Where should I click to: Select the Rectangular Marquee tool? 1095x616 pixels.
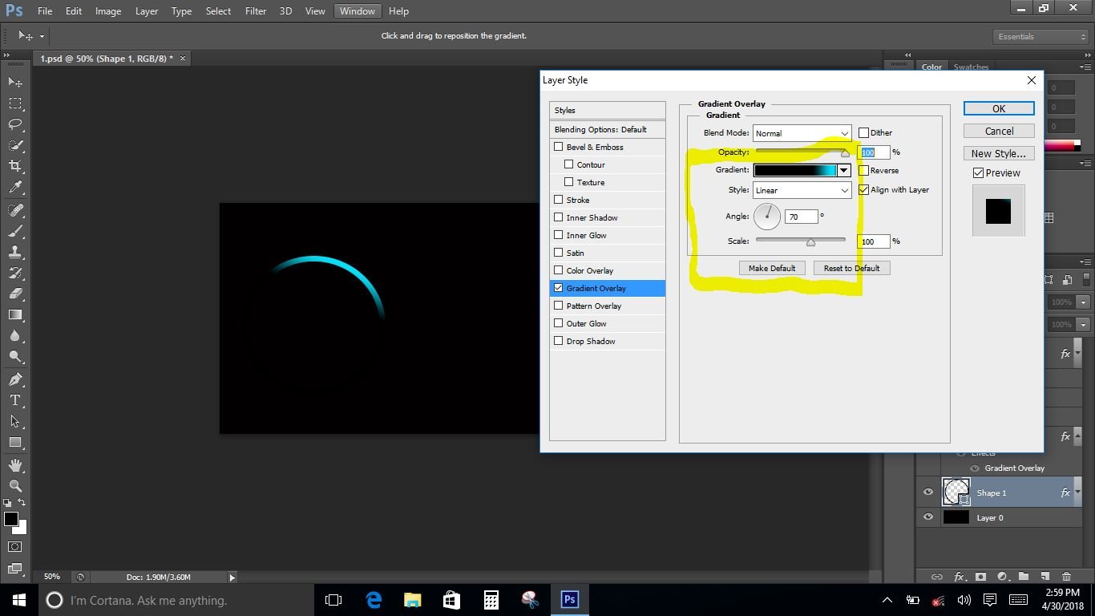pyautogui.click(x=15, y=103)
